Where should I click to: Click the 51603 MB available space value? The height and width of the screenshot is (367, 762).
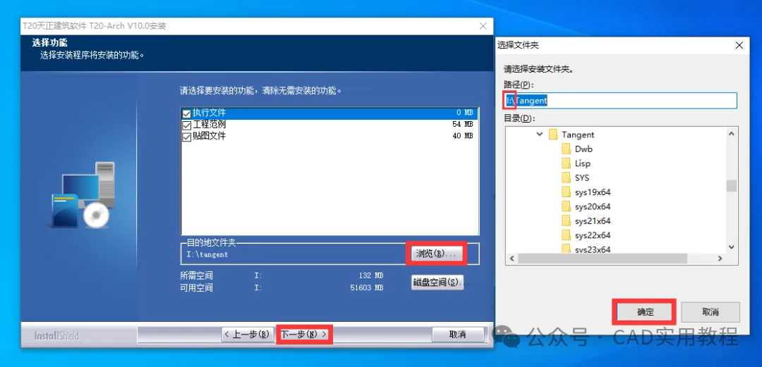367,288
